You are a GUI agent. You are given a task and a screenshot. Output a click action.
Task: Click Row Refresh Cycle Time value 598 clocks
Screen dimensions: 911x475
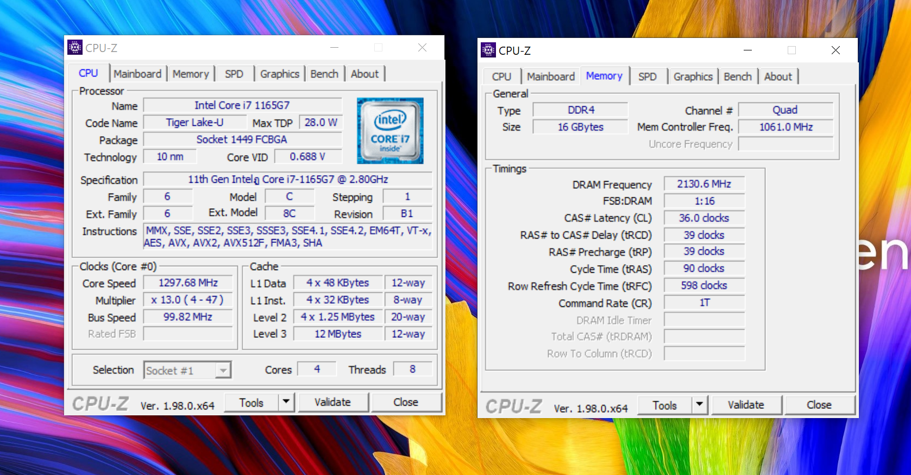[x=705, y=286]
